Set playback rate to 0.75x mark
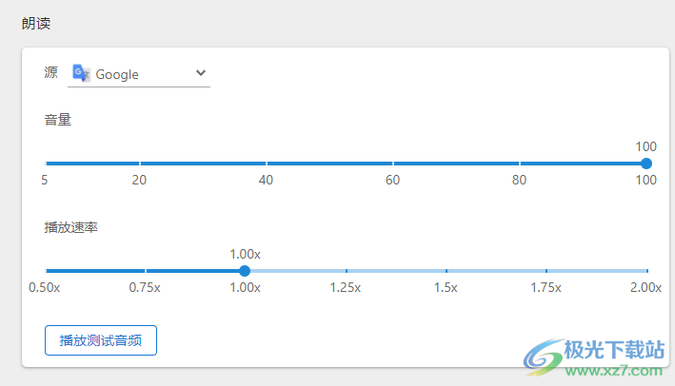Image resolution: width=675 pixels, height=386 pixels. click(145, 271)
